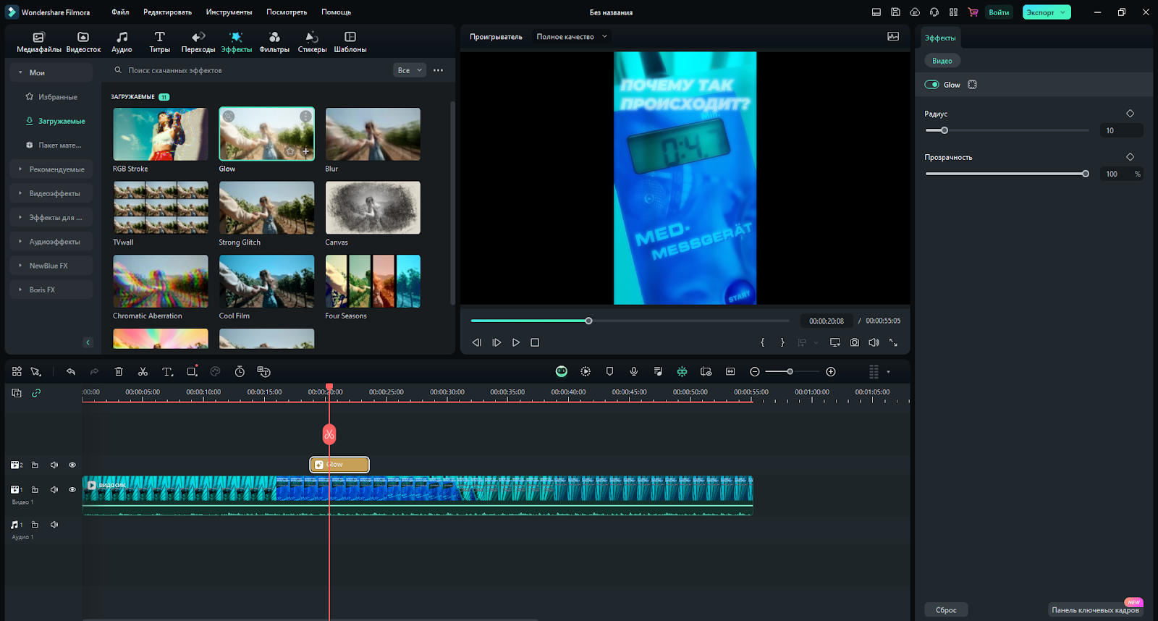Screen dimensions: 1158x621
Task: Collapse the Мои category
Action: 51,72
